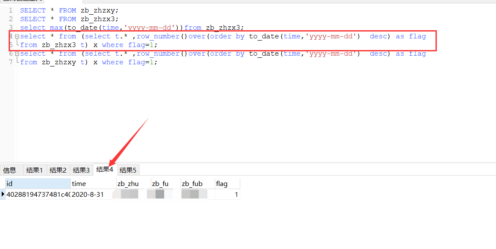Select the flag cell with value 1

pyautogui.click(x=227, y=194)
